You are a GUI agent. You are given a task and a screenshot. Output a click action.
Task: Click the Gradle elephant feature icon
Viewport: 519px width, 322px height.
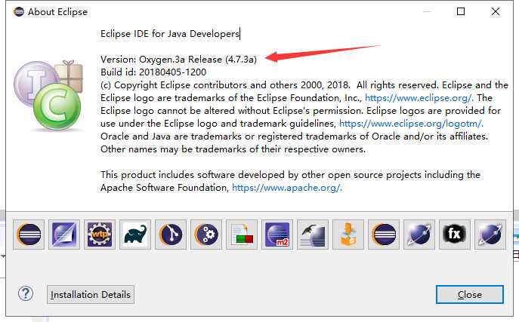tap(135, 235)
